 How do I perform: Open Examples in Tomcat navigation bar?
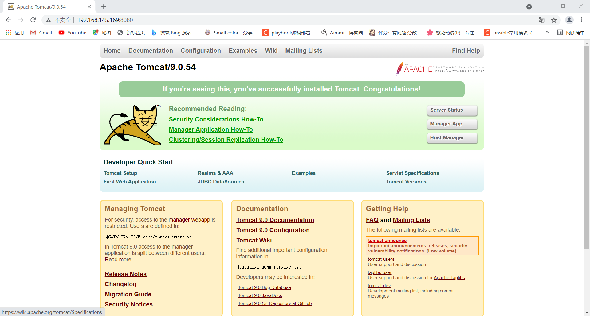point(243,51)
